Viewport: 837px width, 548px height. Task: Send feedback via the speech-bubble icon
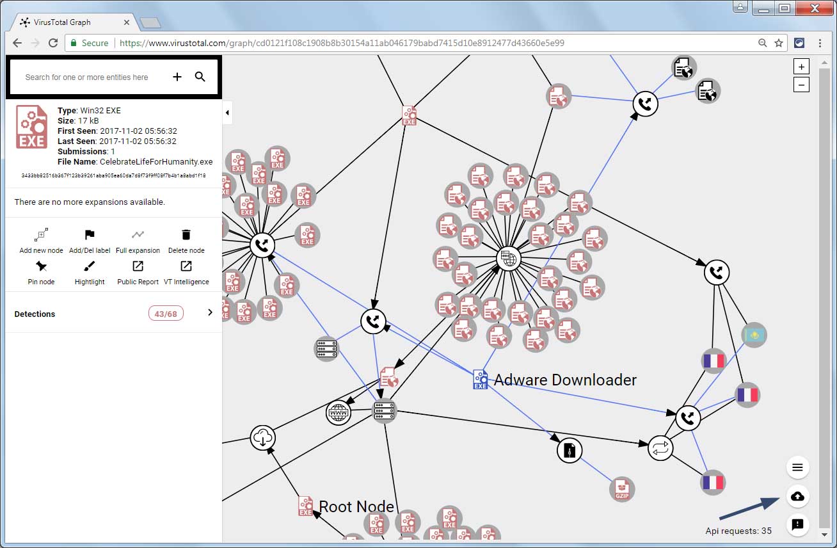click(797, 525)
